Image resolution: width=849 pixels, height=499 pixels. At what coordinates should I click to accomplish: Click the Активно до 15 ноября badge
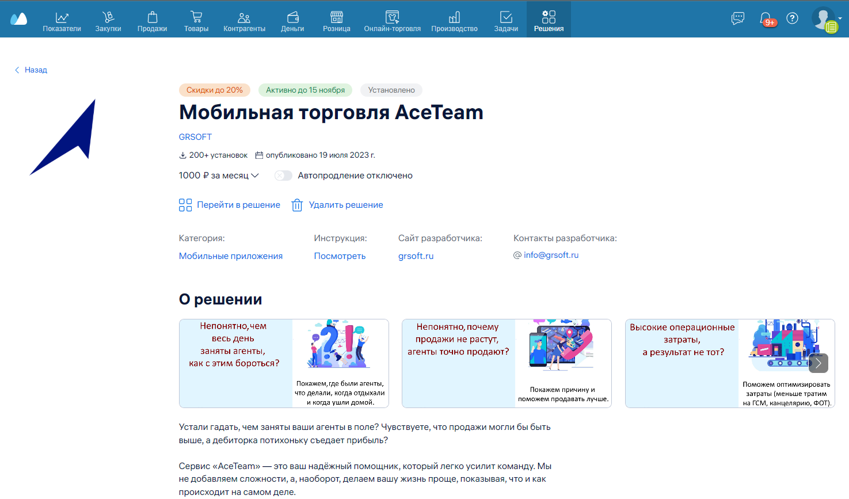pos(305,90)
